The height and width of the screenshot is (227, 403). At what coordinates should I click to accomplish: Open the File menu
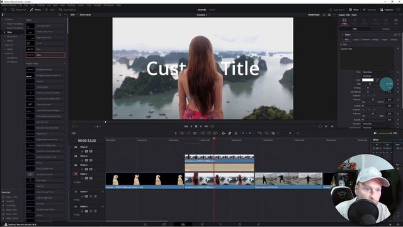click(20, 5)
